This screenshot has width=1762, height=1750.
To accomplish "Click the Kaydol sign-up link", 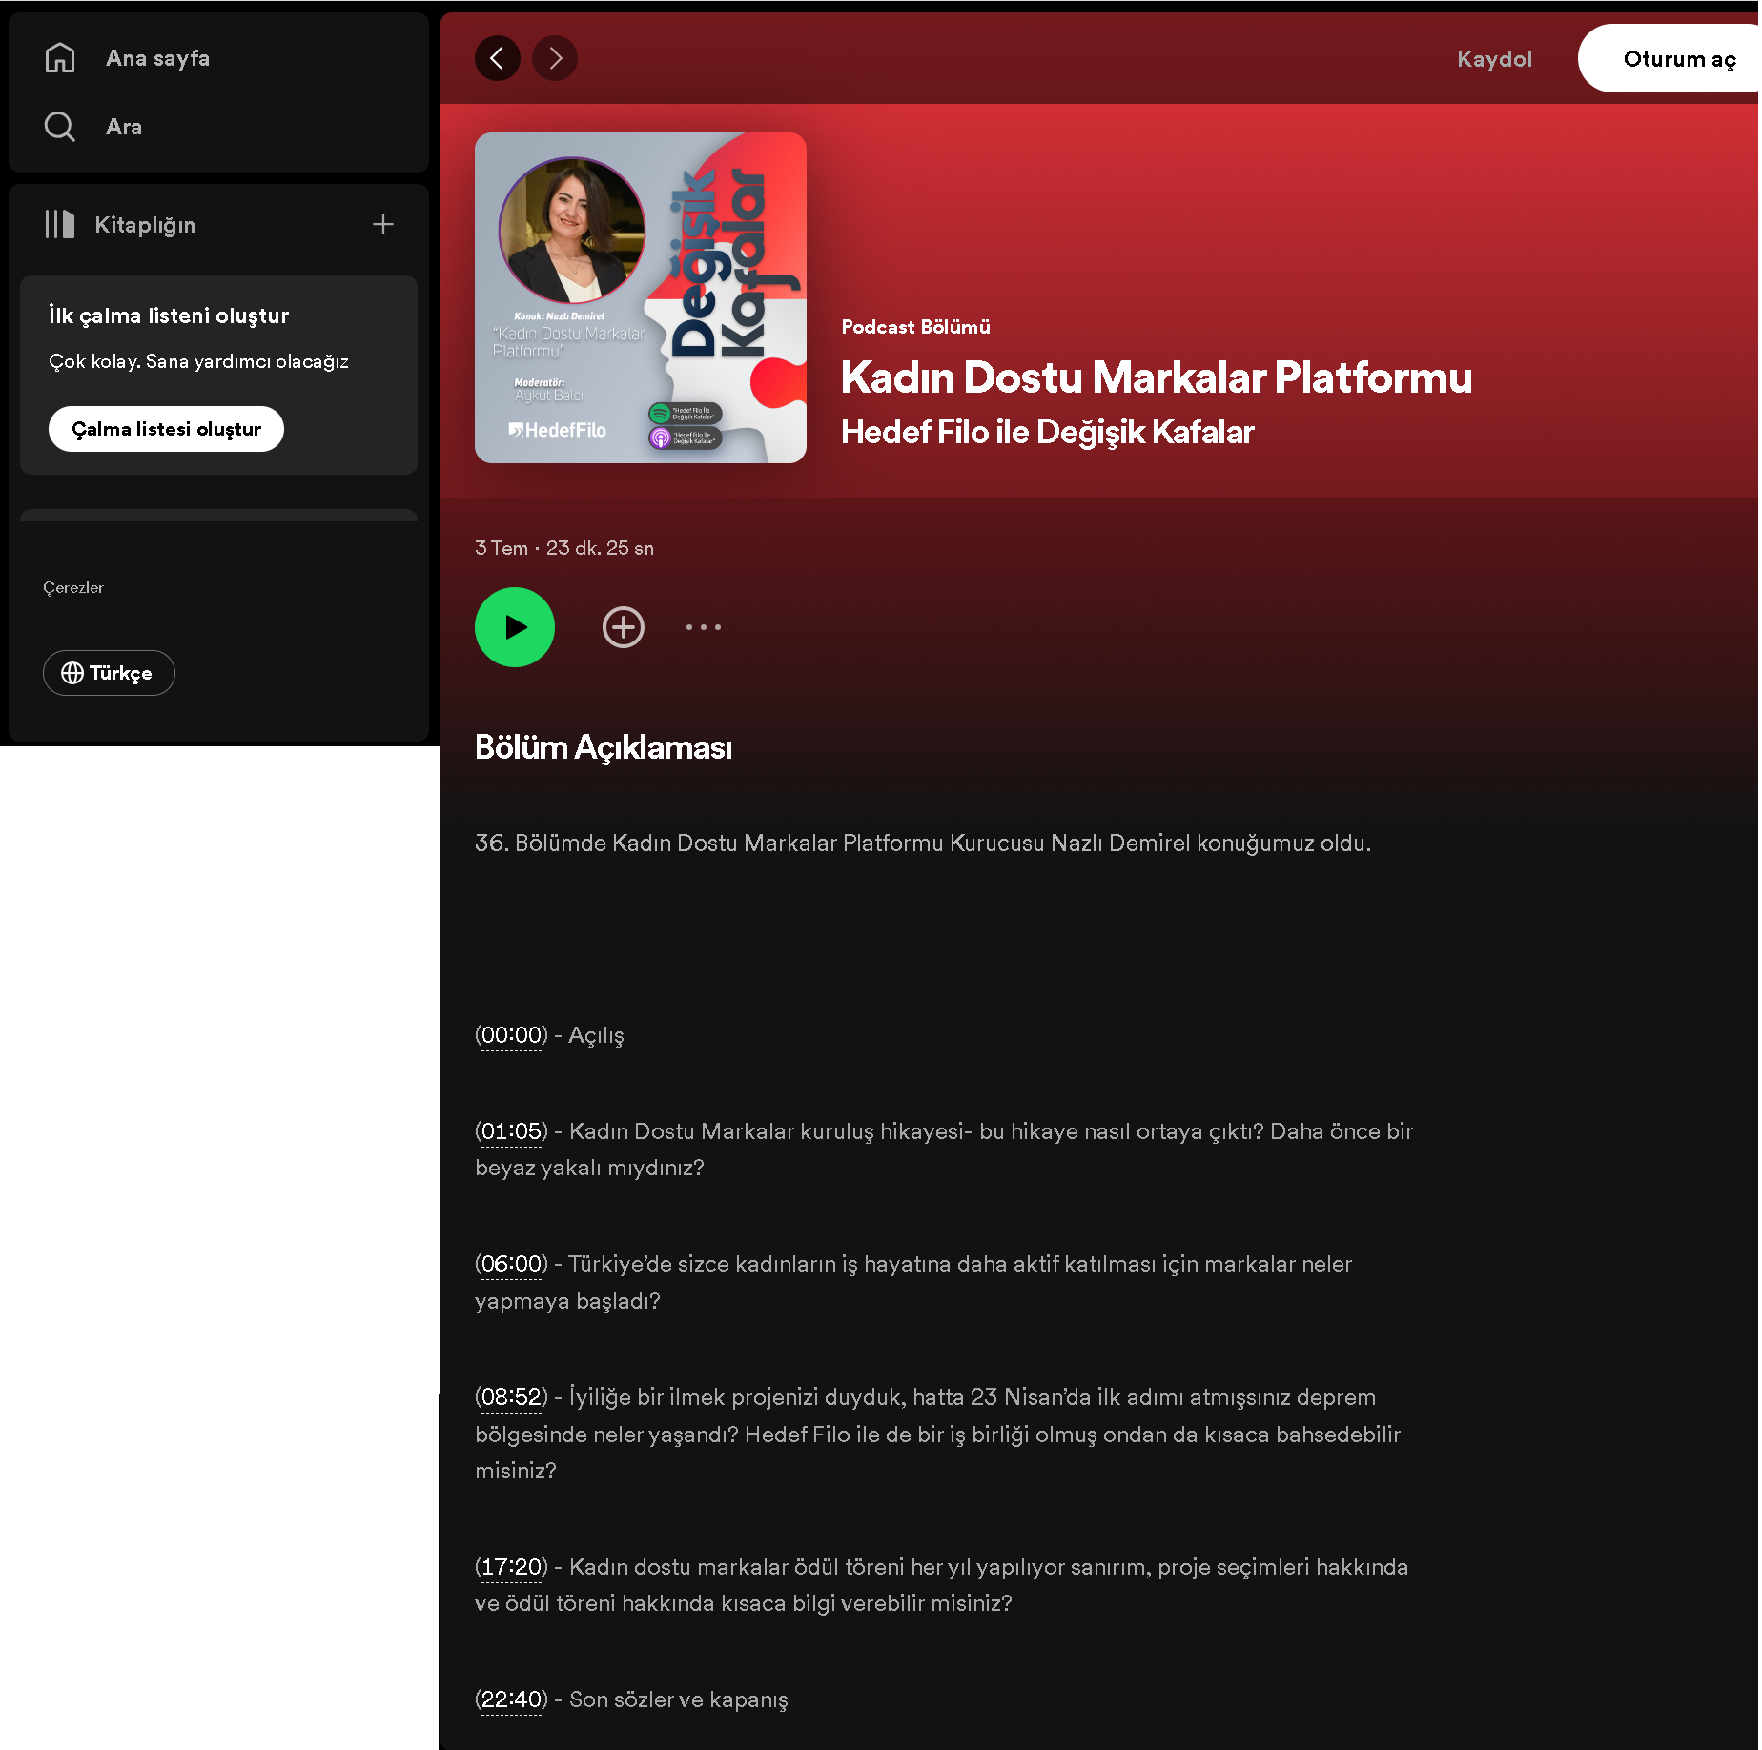I will (1494, 59).
